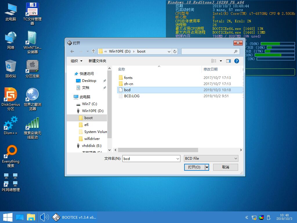
Task: Open TC文件管理器 desktop shortcut
Action: [32, 14]
